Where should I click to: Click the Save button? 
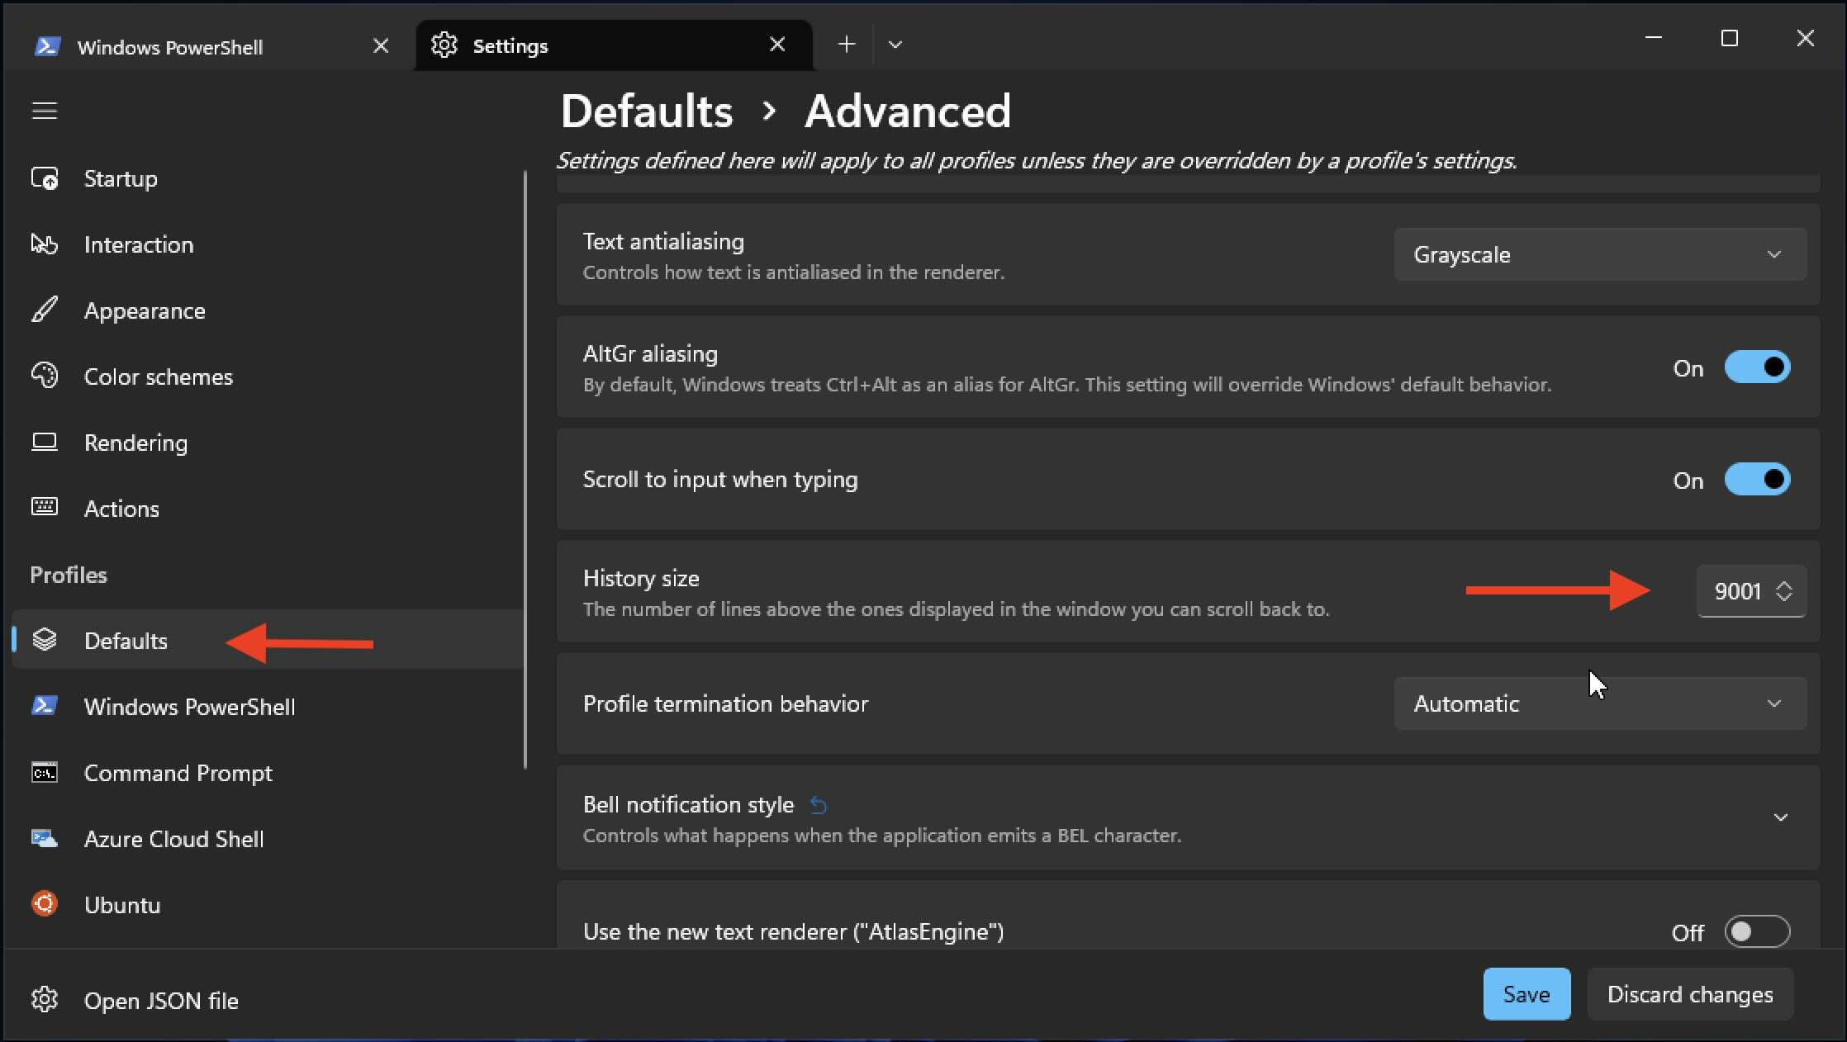[1526, 994]
